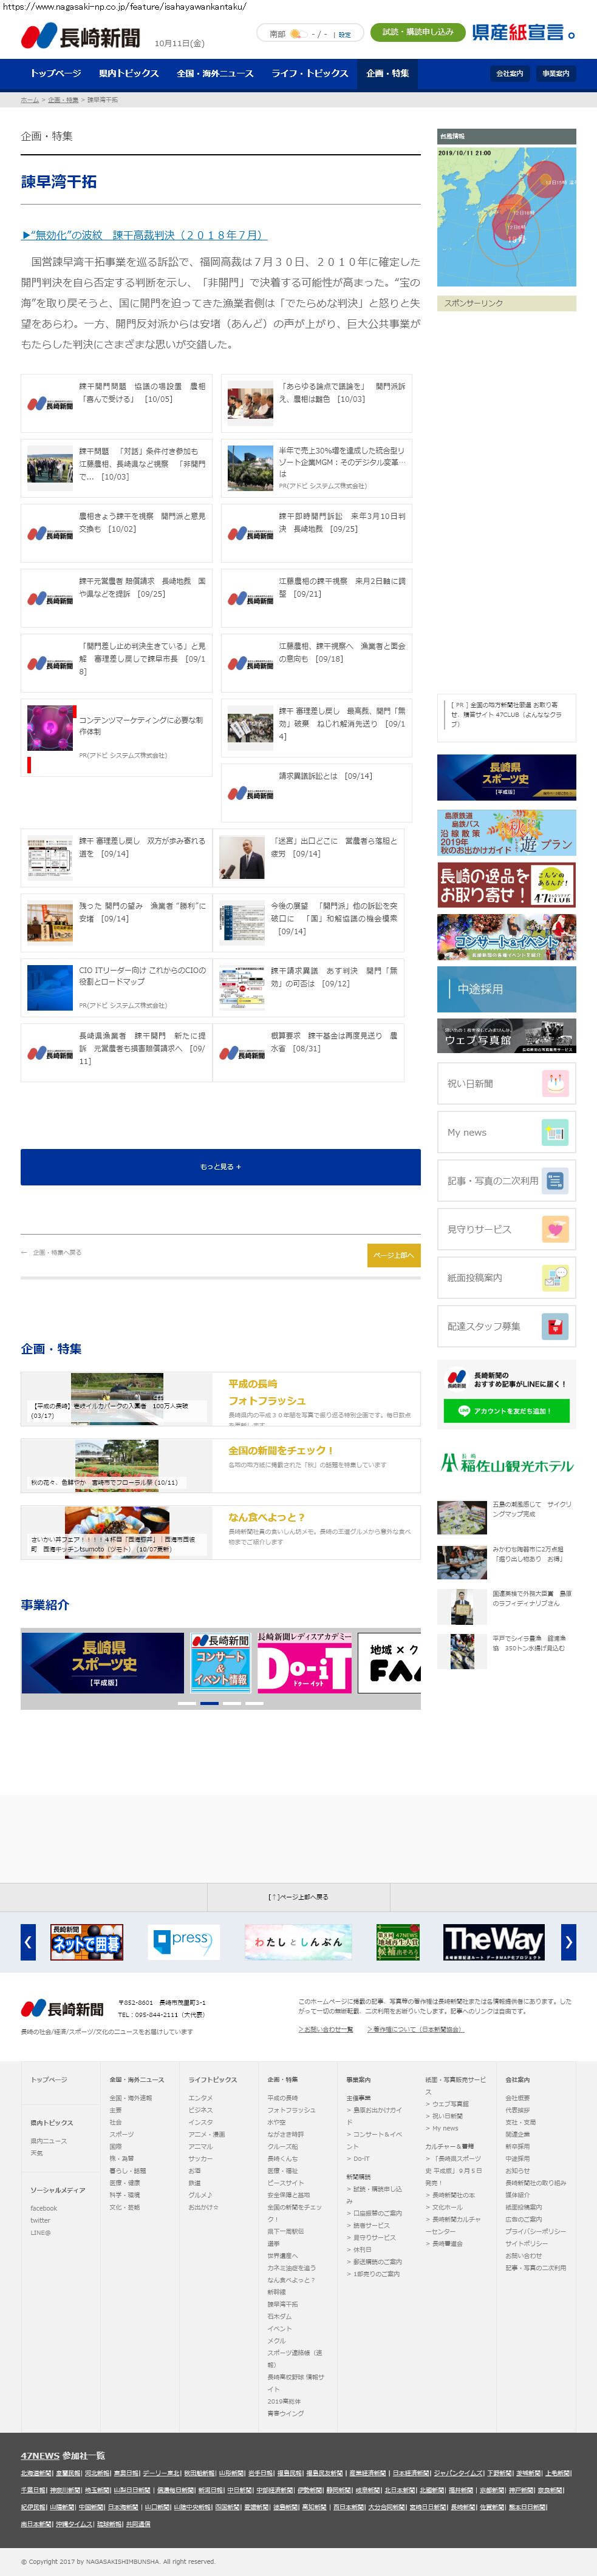The width and height of the screenshot is (597, 2576).
Task: Open the 島原鉄道 秋遊プラン banner
Action: (506, 832)
